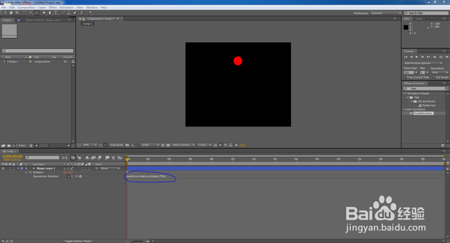The height and width of the screenshot is (243, 450).
Task: Select the Zoom magnifier tool
Action: click(x=17, y=13)
